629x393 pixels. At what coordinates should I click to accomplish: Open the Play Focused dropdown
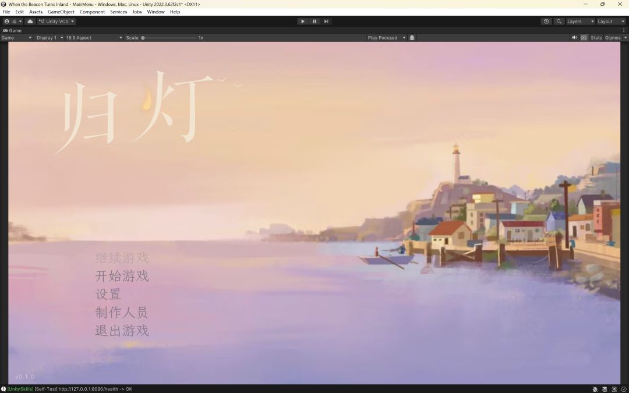[387, 38]
